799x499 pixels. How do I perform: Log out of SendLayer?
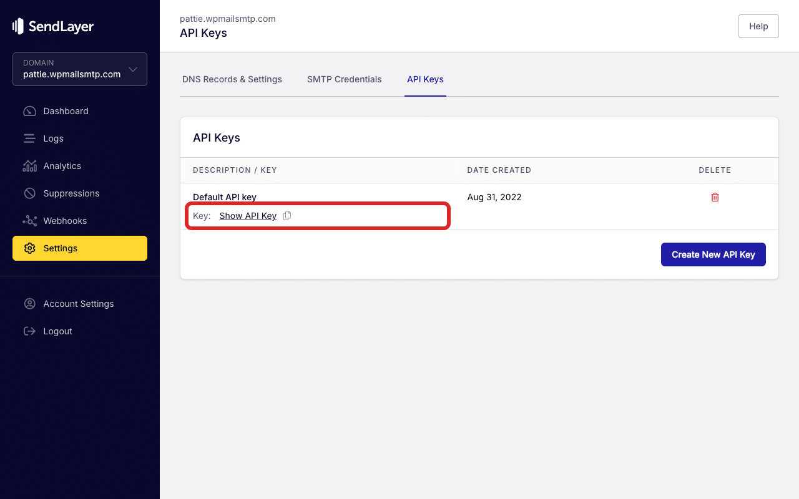(80, 331)
